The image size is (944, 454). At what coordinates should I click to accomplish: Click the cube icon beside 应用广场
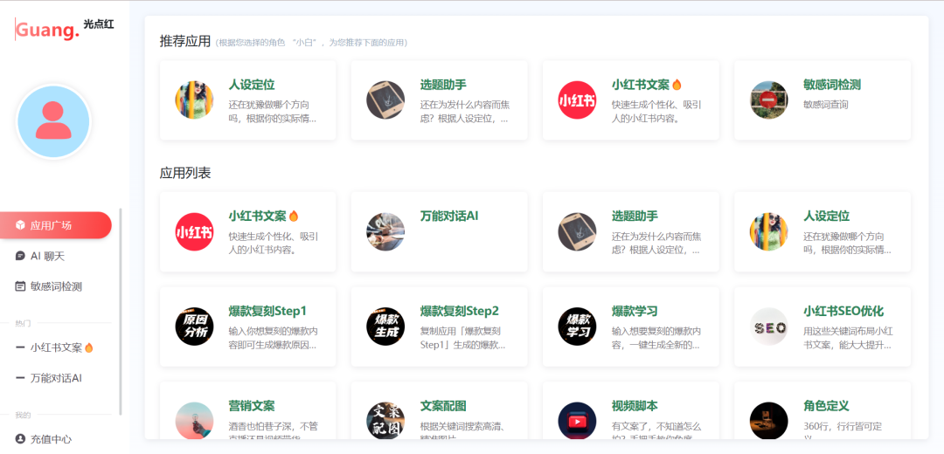(x=20, y=225)
